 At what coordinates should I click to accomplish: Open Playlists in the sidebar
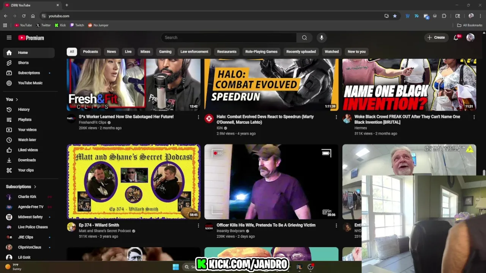(29, 119)
